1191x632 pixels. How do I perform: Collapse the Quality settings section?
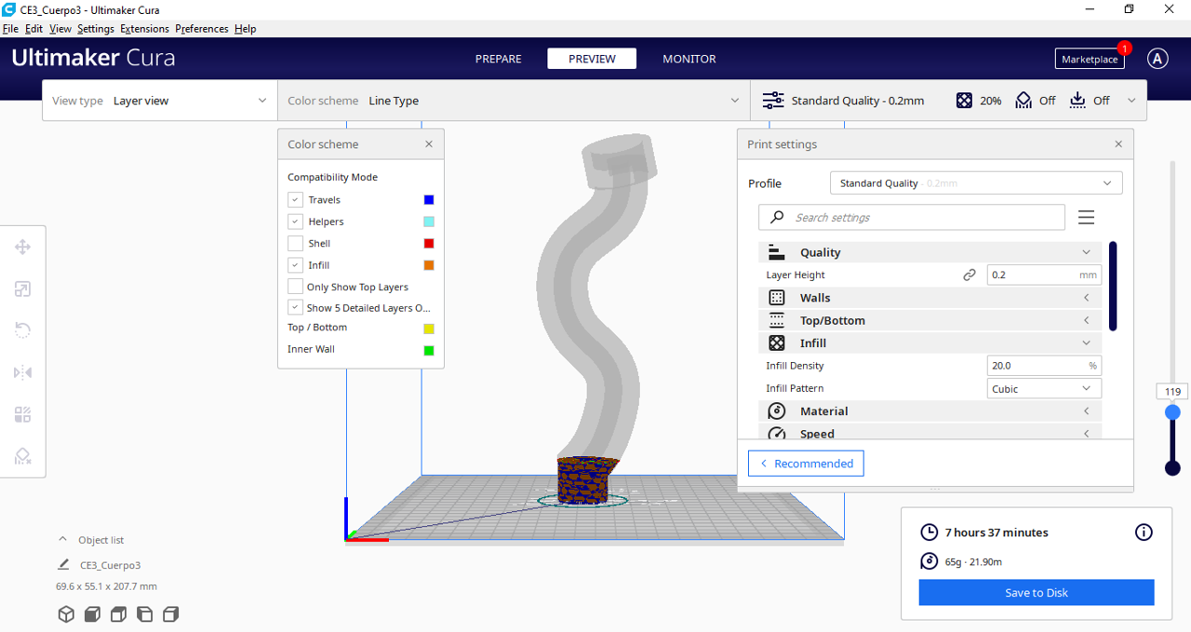pyautogui.click(x=931, y=252)
